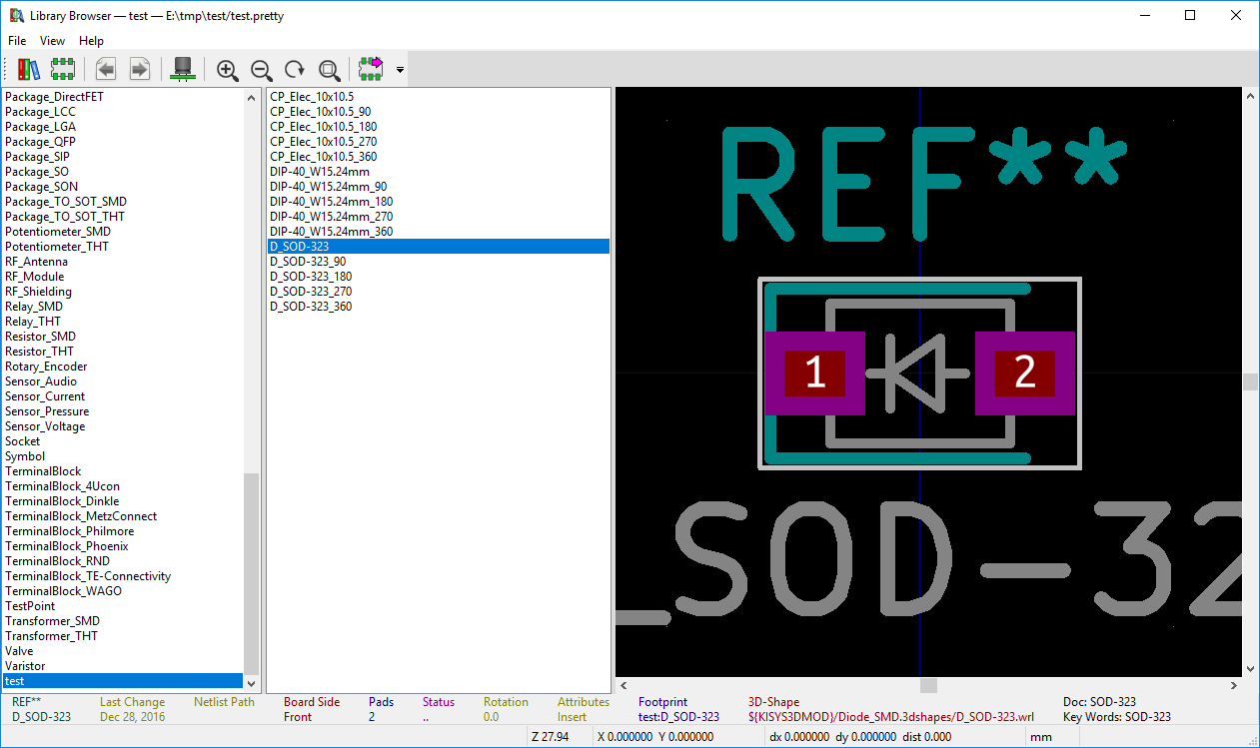Viewport: 1260px width, 748px height.
Task: Open the 3D viewer icon
Action: pyautogui.click(x=183, y=69)
